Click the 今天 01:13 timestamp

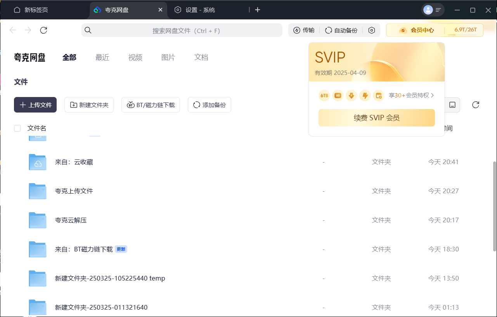pos(443,307)
